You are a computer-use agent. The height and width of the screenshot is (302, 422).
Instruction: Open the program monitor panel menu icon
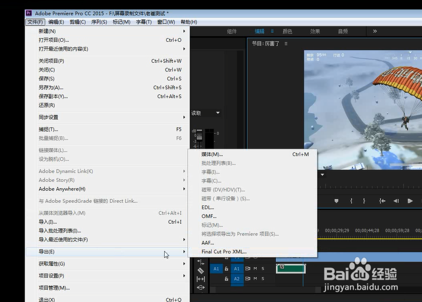pyautogui.click(x=286, y=43)
